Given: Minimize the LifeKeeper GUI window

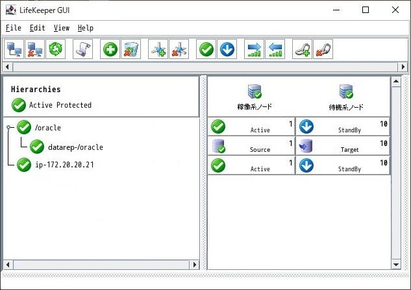Looking at the screenshot, I should point(336,10).
